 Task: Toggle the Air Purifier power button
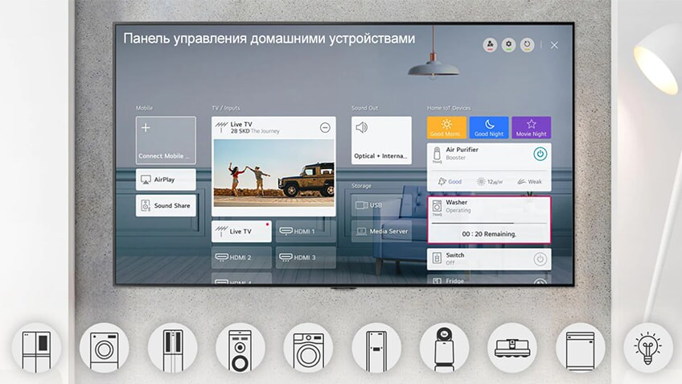coord(540,153)
